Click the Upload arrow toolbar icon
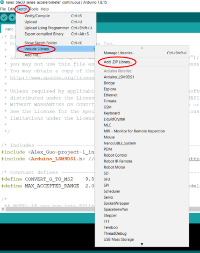Image resolution: width=200 pixels, height=253 pixels. coord(12,17)
